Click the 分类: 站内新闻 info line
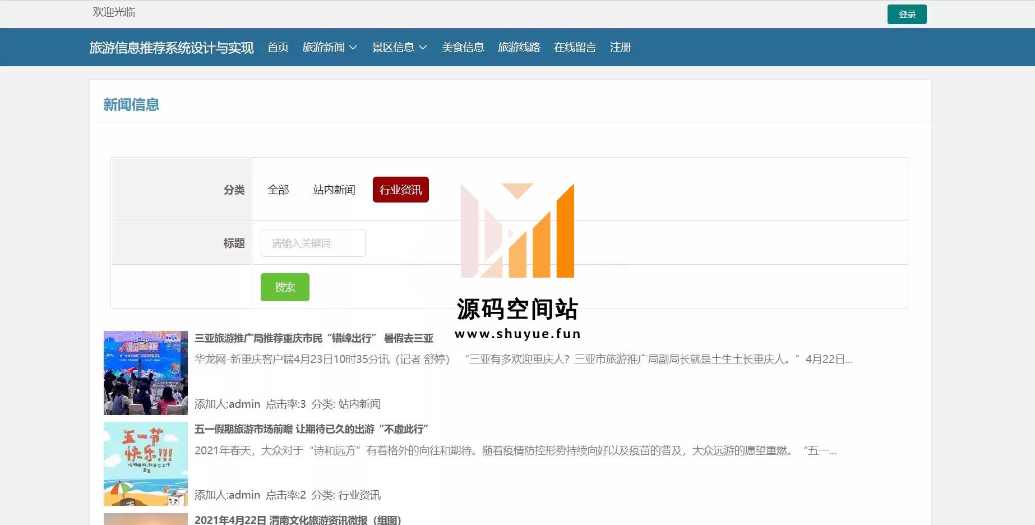 346,404
